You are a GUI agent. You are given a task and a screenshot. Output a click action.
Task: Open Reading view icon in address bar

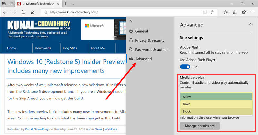pos(205,12)
